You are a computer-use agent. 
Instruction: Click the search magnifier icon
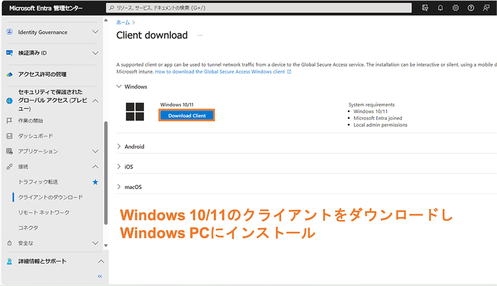tap(111, 8)
